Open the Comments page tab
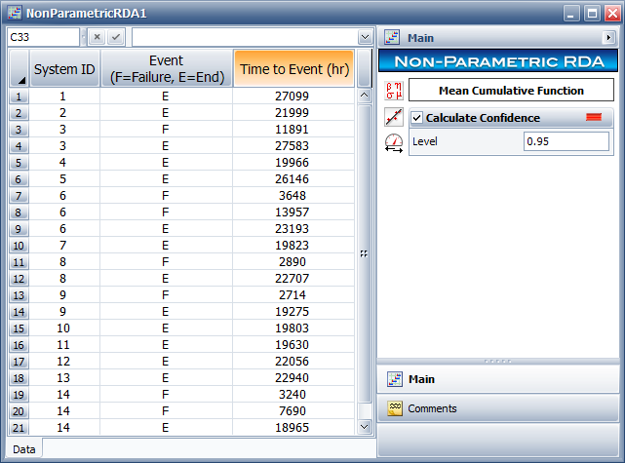Viewport: 625px width, 463px height. (431, 408)
